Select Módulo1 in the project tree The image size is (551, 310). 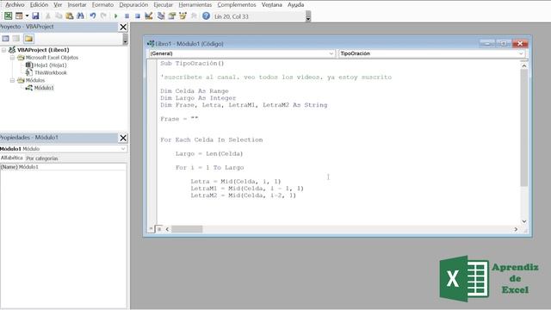click(44, 88)
